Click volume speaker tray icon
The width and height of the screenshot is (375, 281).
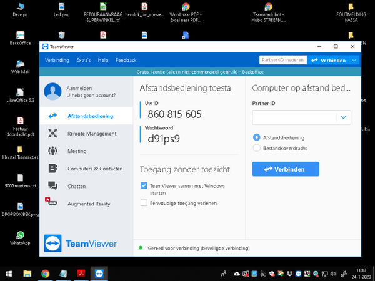(x=333, y=274)
